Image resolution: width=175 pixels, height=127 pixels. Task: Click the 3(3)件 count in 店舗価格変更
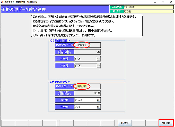coord(87,93)
